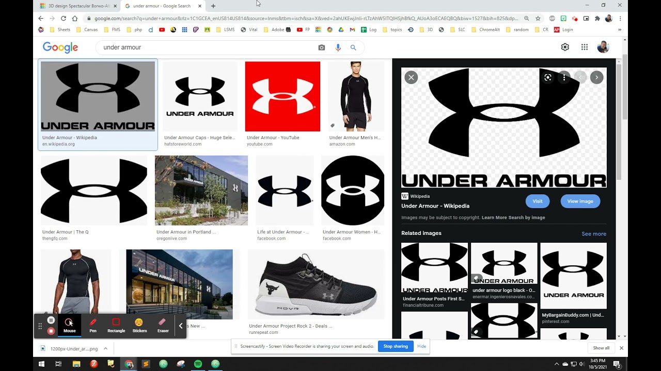The image size is (661, 371).
Task: Bookmark this page with star icon
Action: [538, 18]
